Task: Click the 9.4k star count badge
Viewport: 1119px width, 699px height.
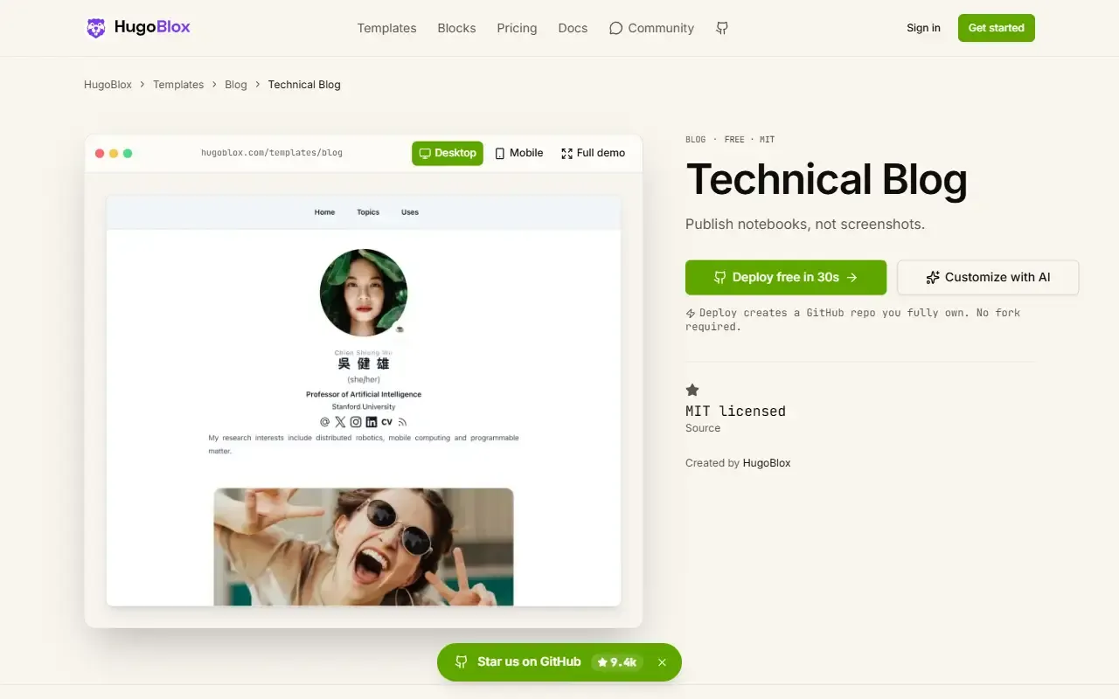Action: (x=617, y=662)
